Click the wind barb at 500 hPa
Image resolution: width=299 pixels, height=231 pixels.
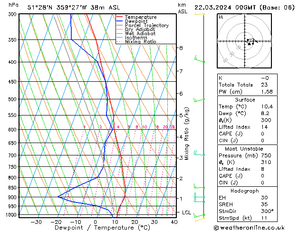(199, 100)
